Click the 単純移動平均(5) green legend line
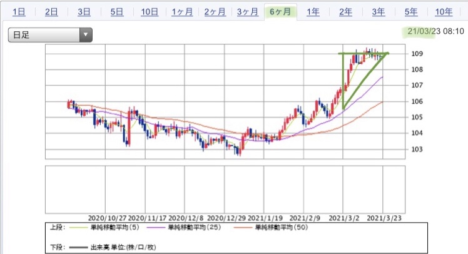468x254 pixels. click(78, 228)
